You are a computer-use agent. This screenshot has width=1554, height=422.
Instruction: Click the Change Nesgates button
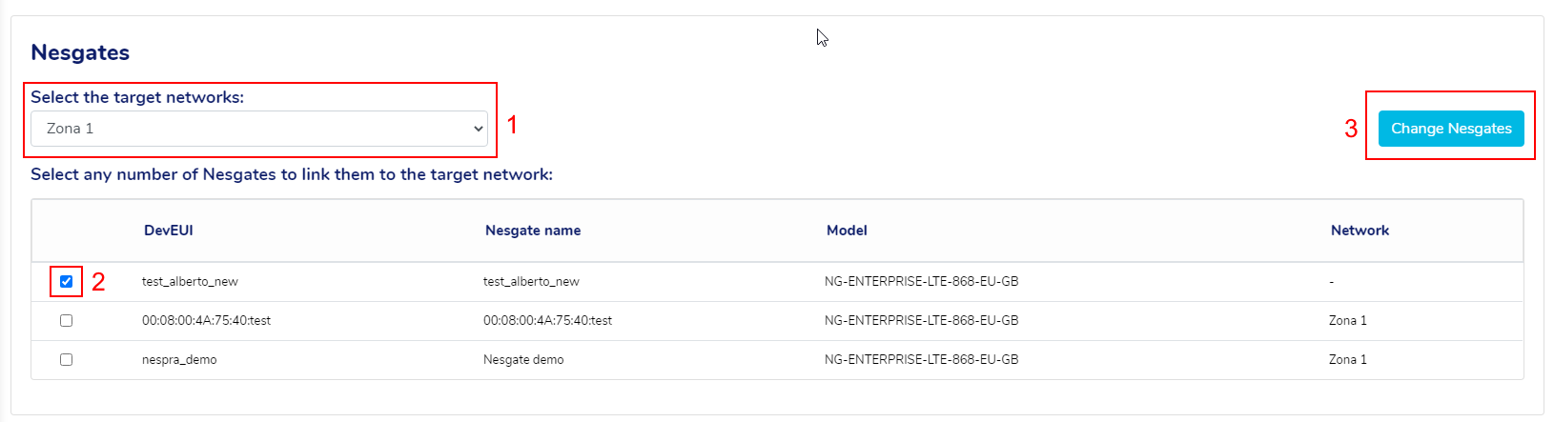[x=1450, y=129]
